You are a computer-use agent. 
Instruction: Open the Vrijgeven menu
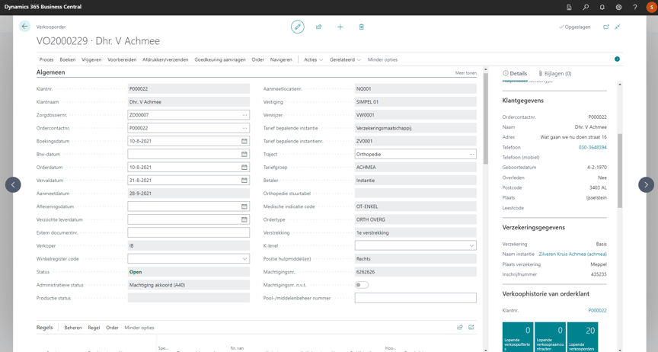(x=91, y=59)
